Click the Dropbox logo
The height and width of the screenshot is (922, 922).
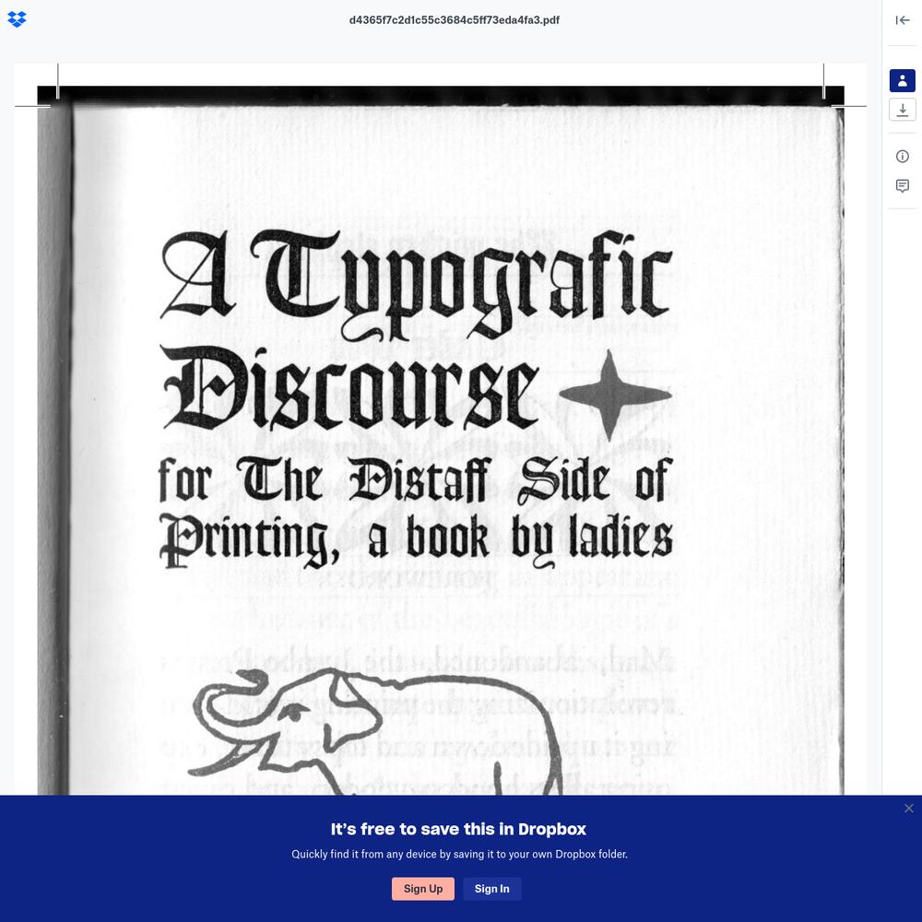click(17, 19)
